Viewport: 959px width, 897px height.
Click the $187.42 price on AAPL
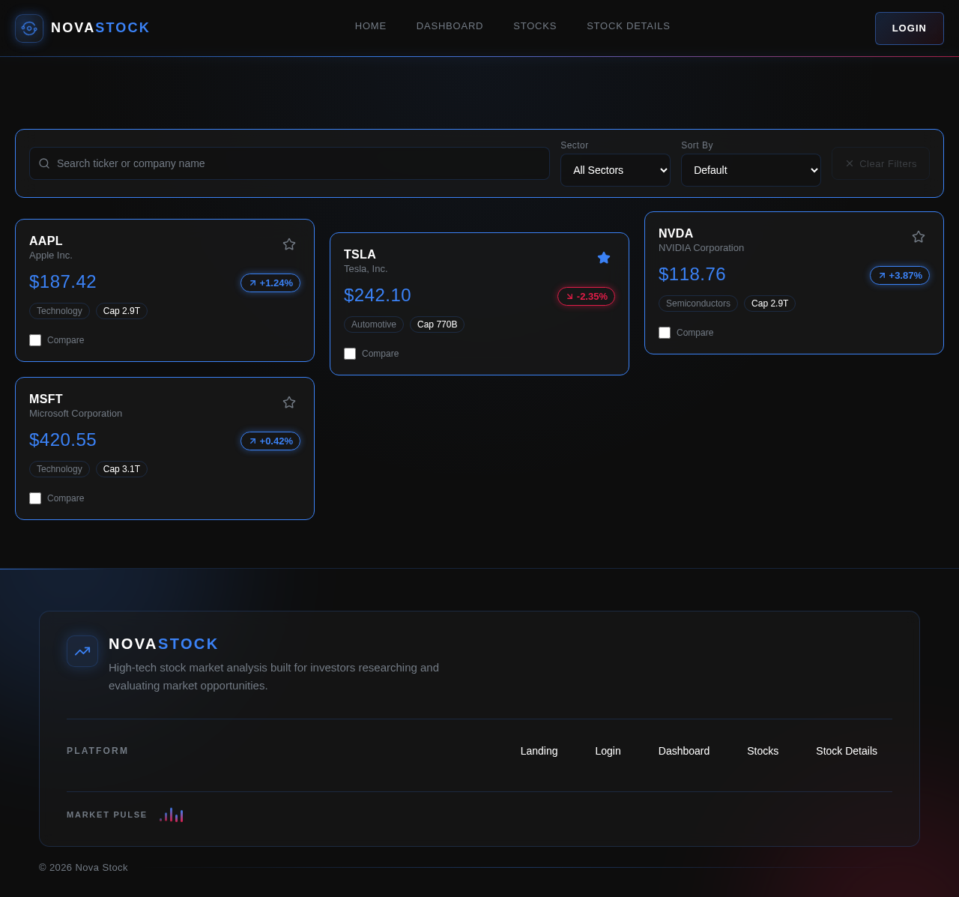(x=63, y=282)
